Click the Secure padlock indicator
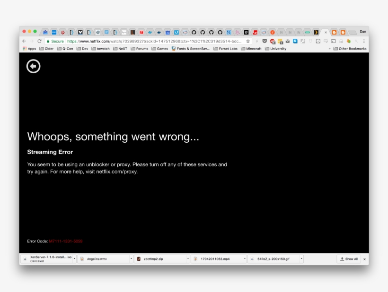The height and width of the screenshot is (292, 388). 55,41
